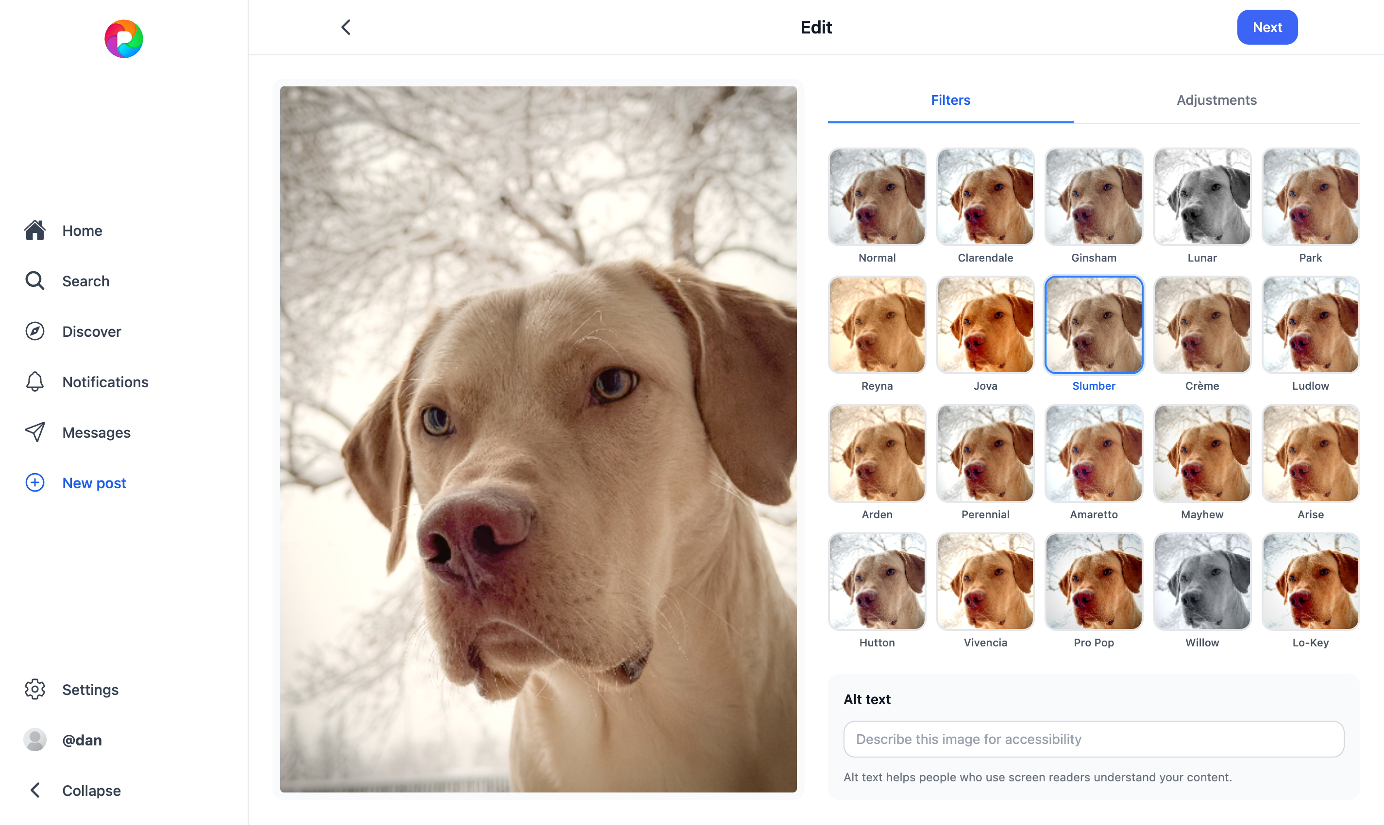Go back using header arrow
1384x825 pixels.
tap(345, 27)
